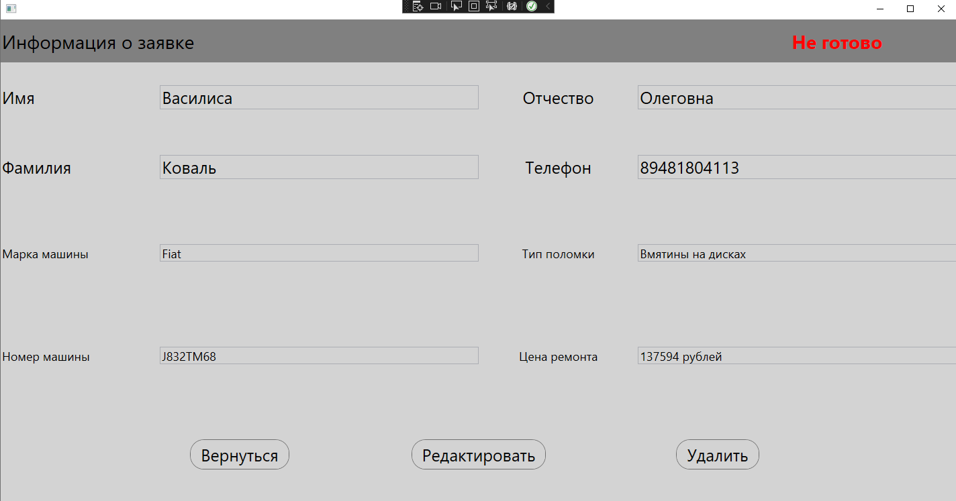Click the red Не готово status label
The width and height of the screenshot is (956, 501).
tap(836, 42)
